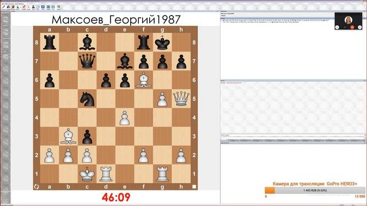Click the caller avatar in the video call widget

[348, 20]
